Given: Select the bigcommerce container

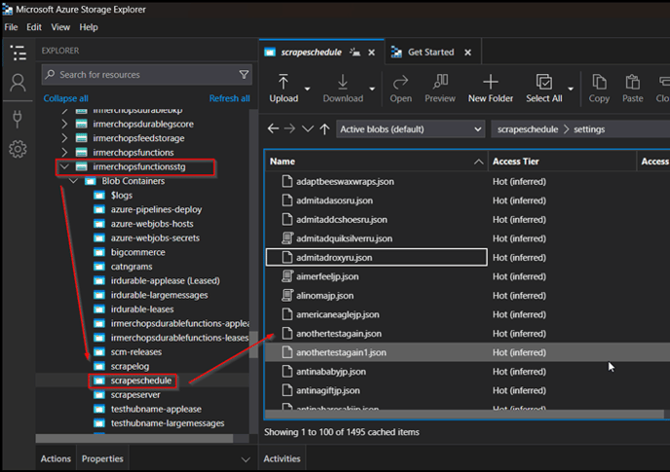Looking at the screenshot, I should click(x=138, y=252).
